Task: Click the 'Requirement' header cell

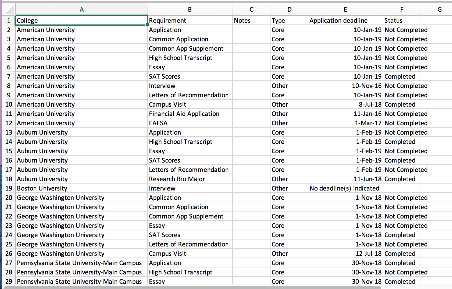Action: (x=190, y=20)
